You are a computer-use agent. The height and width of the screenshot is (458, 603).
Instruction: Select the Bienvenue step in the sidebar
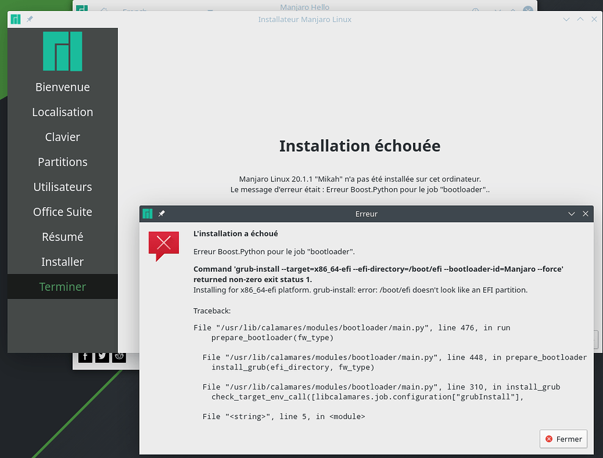62,87
